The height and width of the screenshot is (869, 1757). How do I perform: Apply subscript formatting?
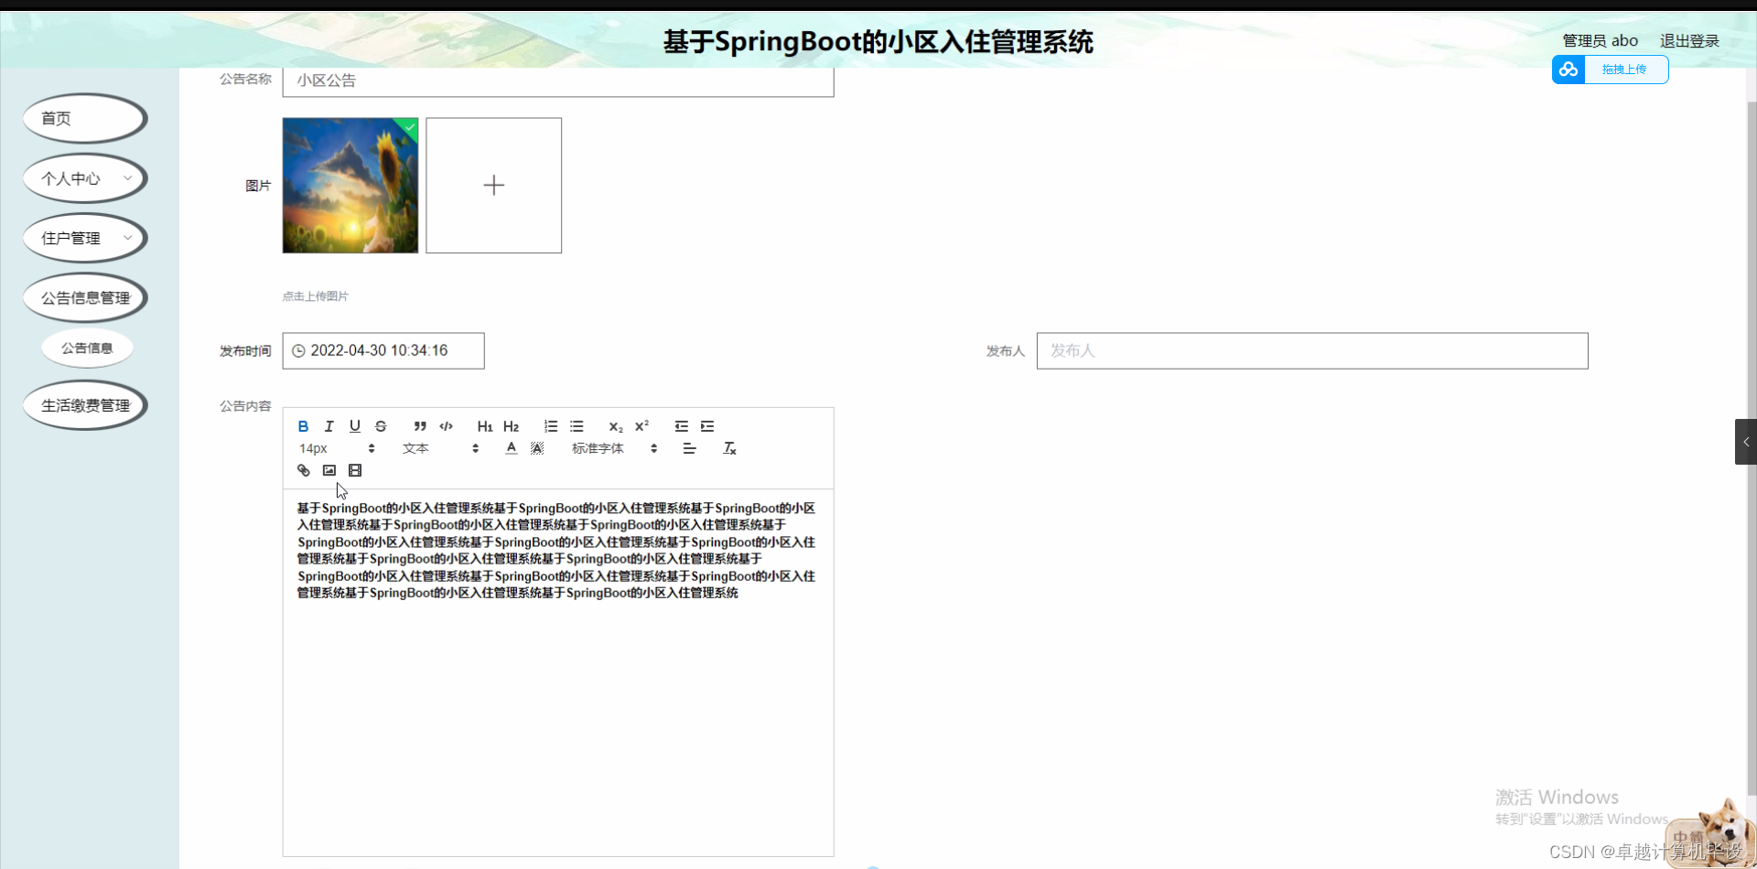point(615,426)
